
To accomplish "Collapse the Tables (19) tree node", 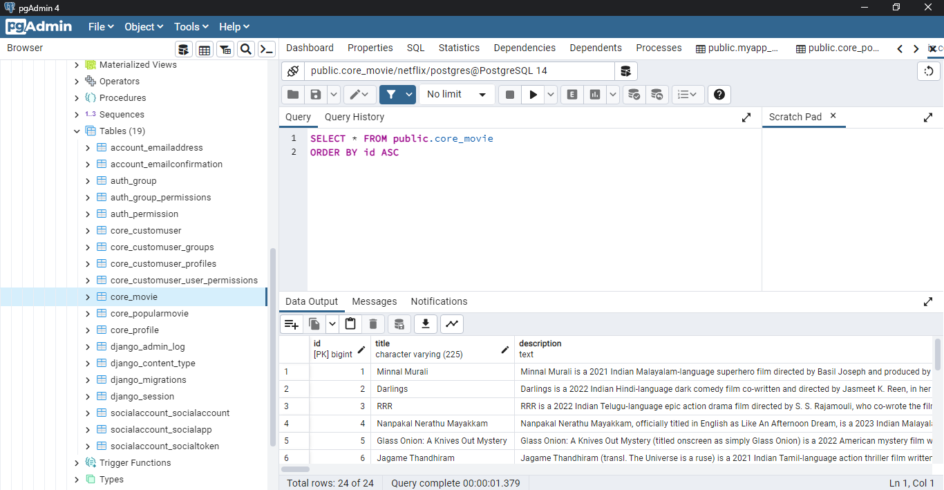I will 77,131.
